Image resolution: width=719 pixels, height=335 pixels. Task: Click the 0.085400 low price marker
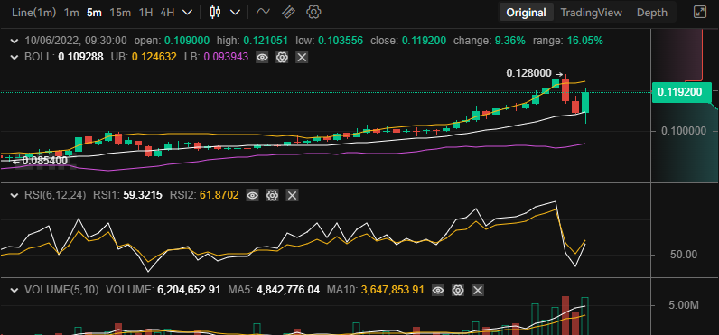pos(44,161)
